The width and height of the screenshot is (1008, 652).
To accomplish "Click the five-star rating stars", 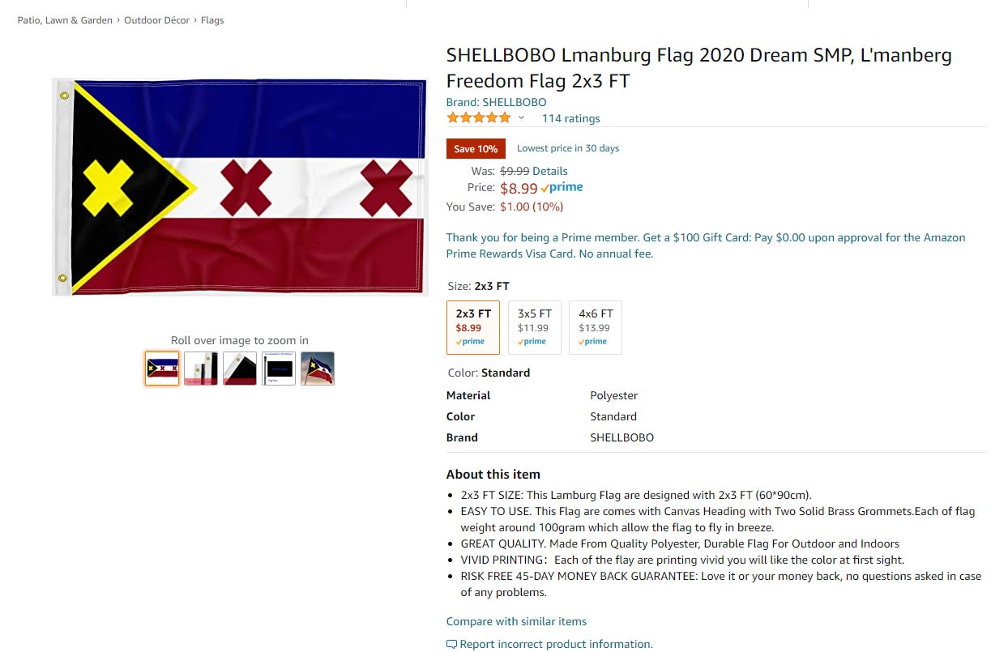I will (478, 117).
